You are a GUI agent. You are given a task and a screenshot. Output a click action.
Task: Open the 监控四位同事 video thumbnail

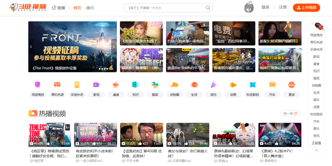[x=234, y=33]
